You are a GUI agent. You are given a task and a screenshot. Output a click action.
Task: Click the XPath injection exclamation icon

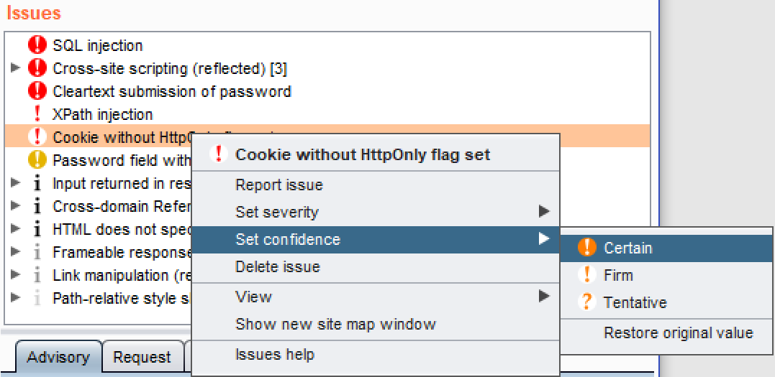coord(37,115)
